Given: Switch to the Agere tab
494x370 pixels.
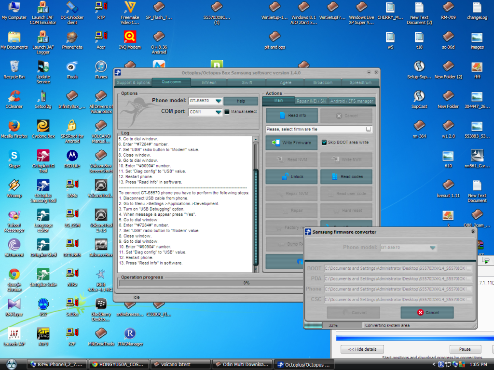Looking at the screenshot, I should click(285, 82).
